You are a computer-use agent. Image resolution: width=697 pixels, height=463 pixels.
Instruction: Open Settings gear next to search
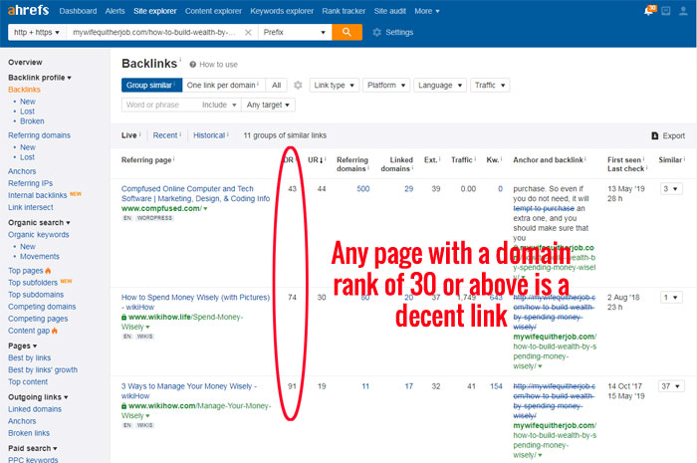[x=377, y=32]
